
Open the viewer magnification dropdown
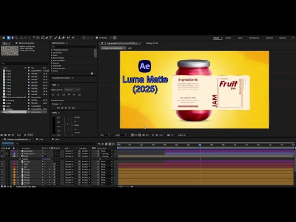point(105,135)
